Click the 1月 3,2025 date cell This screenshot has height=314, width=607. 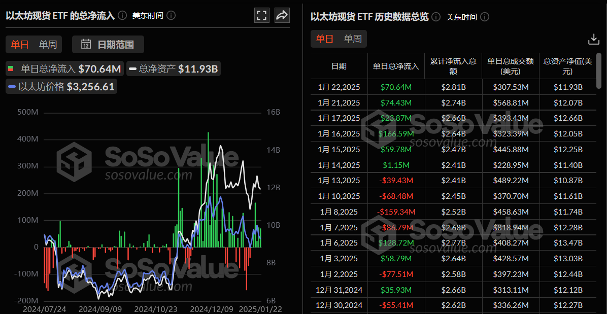coord(339,258)
